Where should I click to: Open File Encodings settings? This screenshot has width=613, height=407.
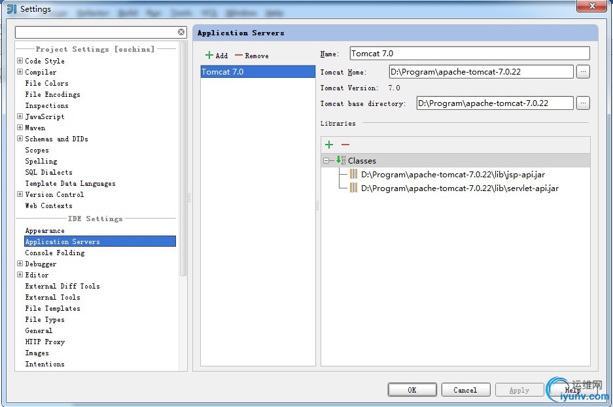(x=52, y=94)
